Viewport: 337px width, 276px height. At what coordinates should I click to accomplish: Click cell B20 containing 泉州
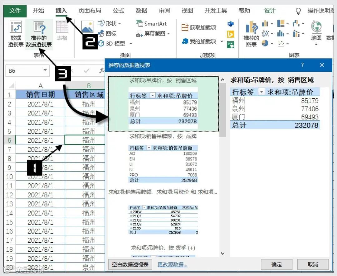pos(85,267)
